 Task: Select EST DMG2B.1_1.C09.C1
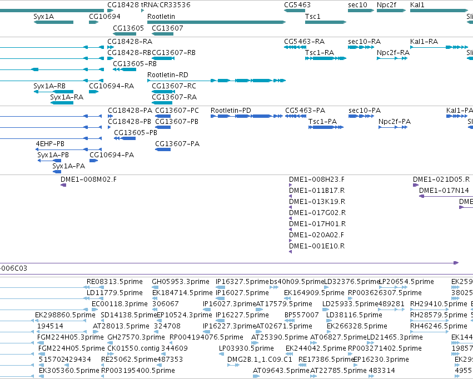(260, 360)
